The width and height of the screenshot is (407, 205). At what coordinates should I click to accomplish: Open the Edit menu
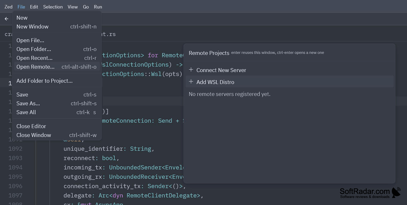(x=34, y=7)
